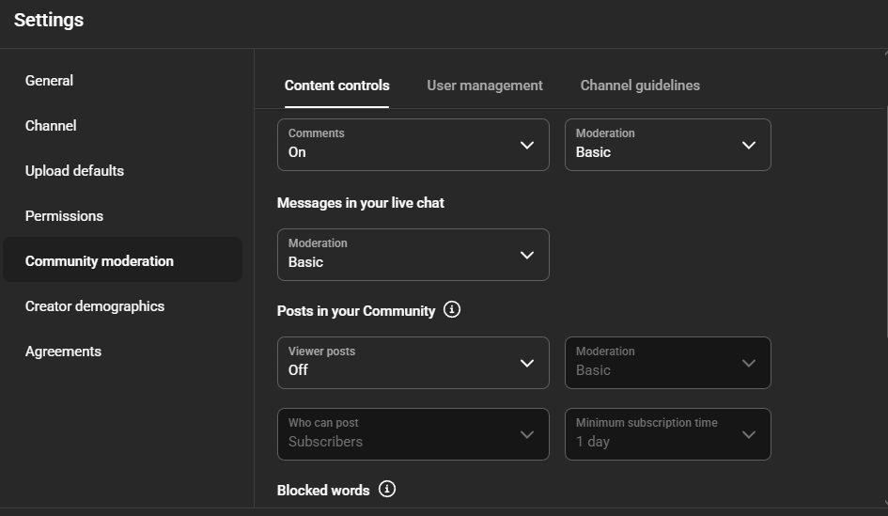Click the Messages in your live chat heading
The image size is (888, 516).
coord(360,203)
